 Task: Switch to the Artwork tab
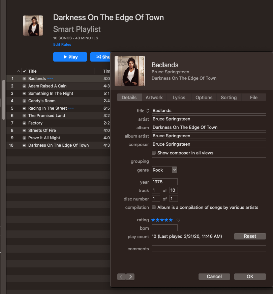pyautogui.click(x=154, y=98)
